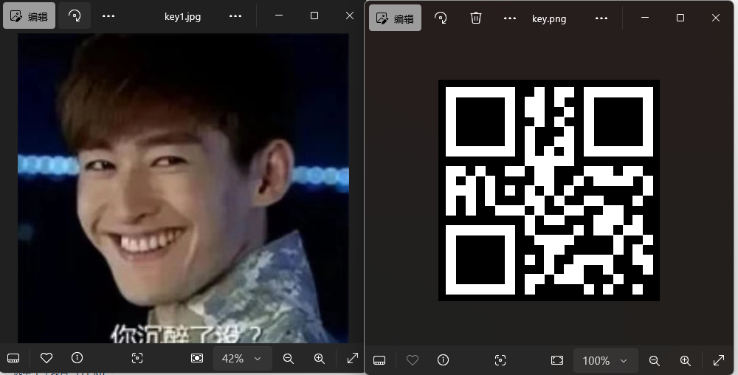Zoom in on key1.jpg image
Screen dimensions: 738x375
click(320, 359)
